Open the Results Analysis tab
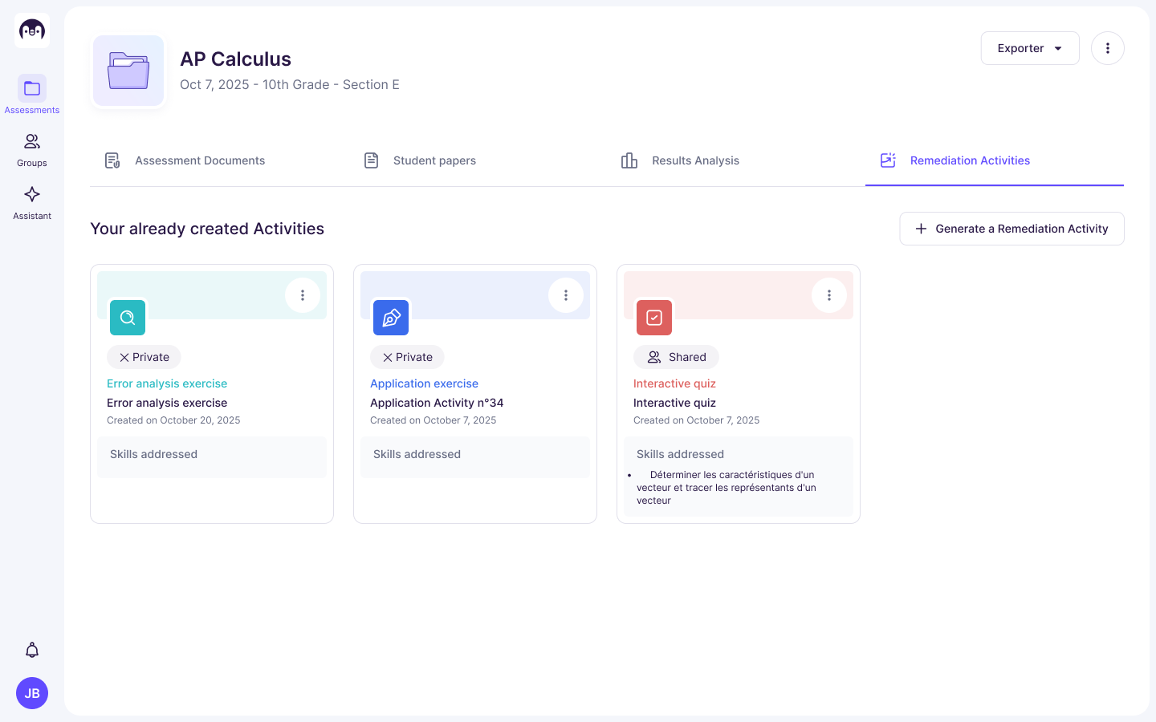1156x722 pixels. pyautogui.click(x=681, y=160)
